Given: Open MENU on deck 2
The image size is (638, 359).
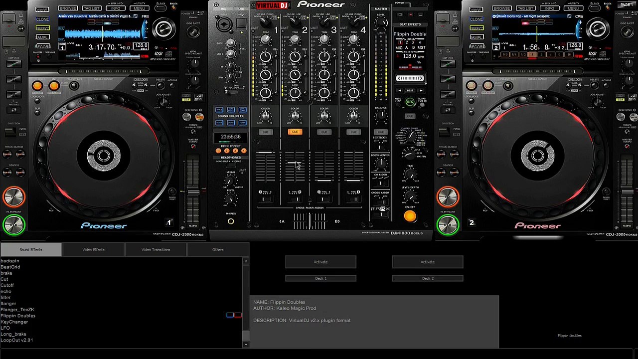Looking at the screenshot, I should click(573, 8).
